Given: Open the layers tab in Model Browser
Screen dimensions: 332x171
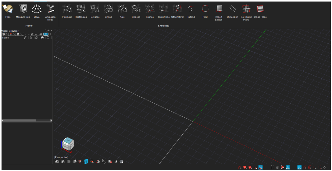Looking at the screenshot, I should point(11,34).
